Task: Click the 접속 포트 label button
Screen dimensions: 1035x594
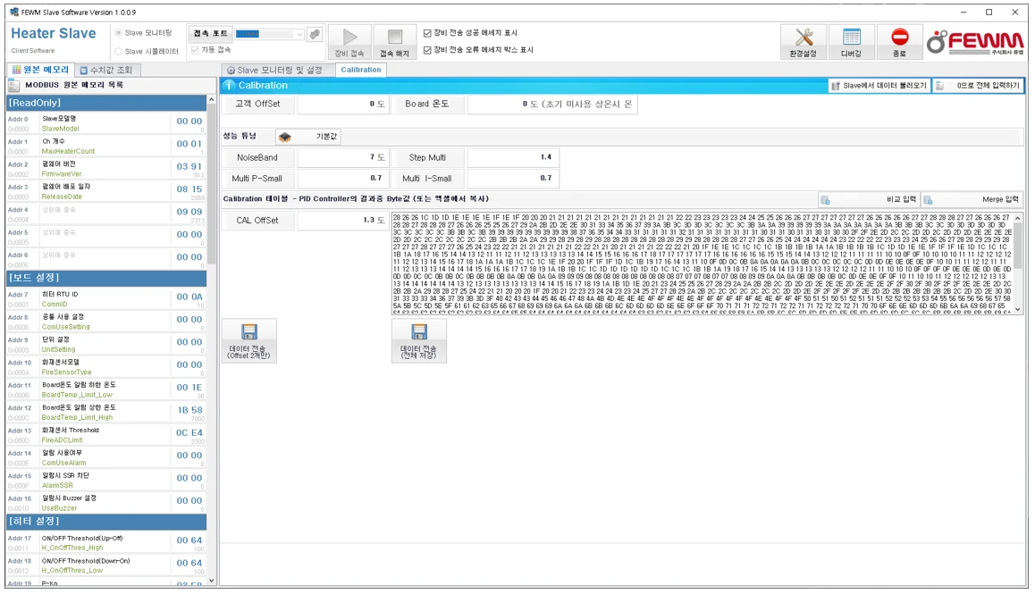Action: click(211, 34)
